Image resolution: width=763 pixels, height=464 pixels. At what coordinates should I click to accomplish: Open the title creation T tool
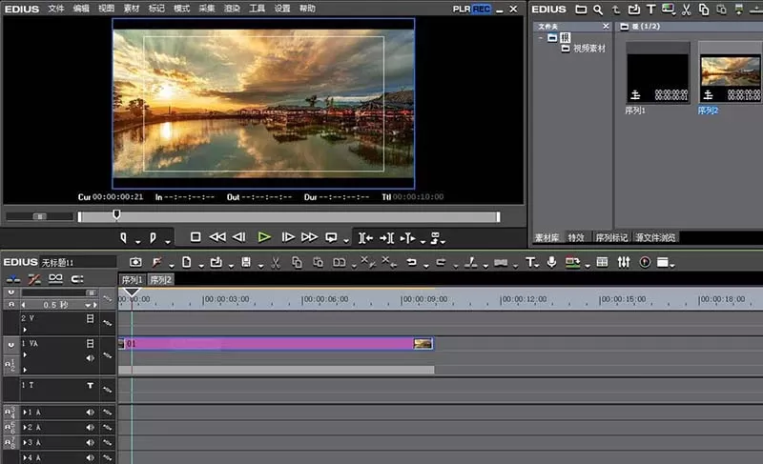(530, 262)
